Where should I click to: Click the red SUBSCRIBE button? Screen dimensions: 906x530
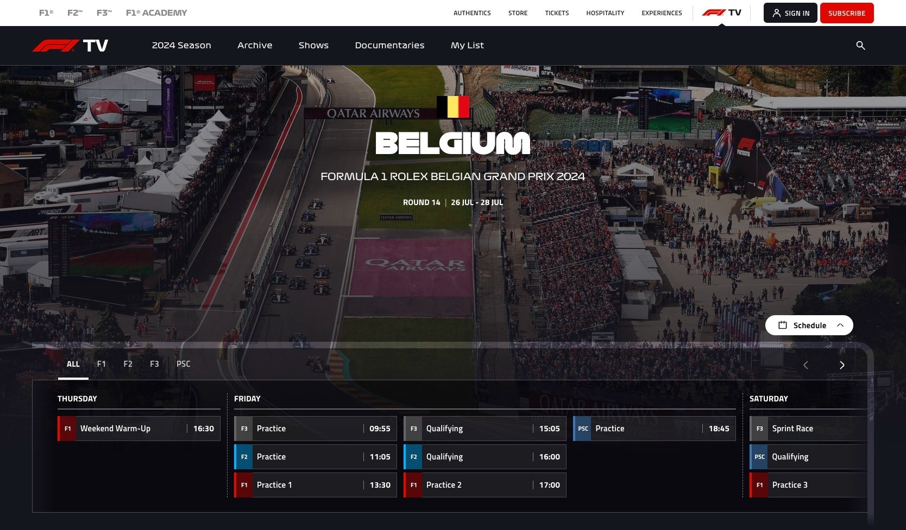[x=847, y=13]
